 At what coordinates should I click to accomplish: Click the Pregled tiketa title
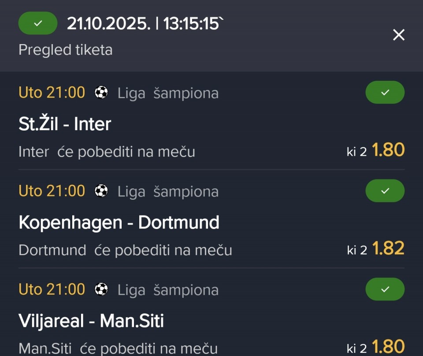tap(66, 50)
